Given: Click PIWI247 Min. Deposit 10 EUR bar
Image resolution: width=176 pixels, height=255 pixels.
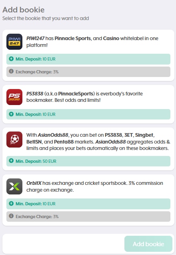Looking at the screenshot, I should point(88,59).
